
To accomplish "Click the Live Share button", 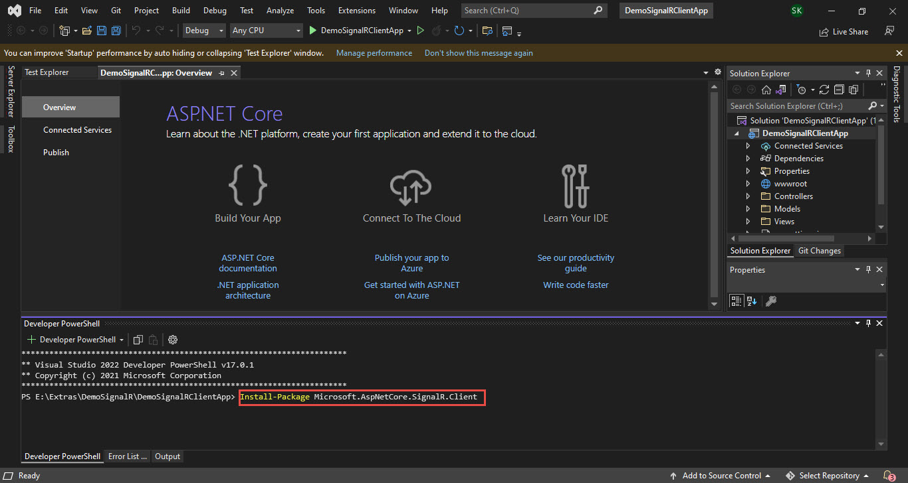I will 844,31.
